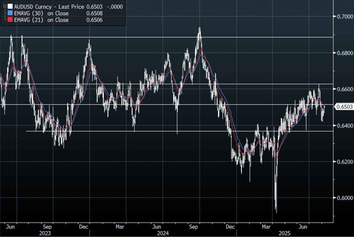The height and width of the screenshot is (237, 354).
Task: Select the EMAVG (21) on Close legend entry
Action: coord(41,20)
